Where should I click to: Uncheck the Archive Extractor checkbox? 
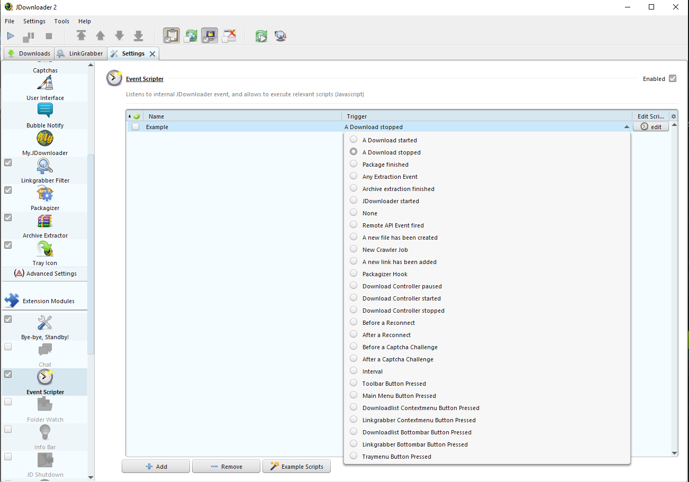8,217
